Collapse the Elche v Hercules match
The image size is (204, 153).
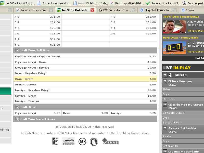tap(165, 81)
